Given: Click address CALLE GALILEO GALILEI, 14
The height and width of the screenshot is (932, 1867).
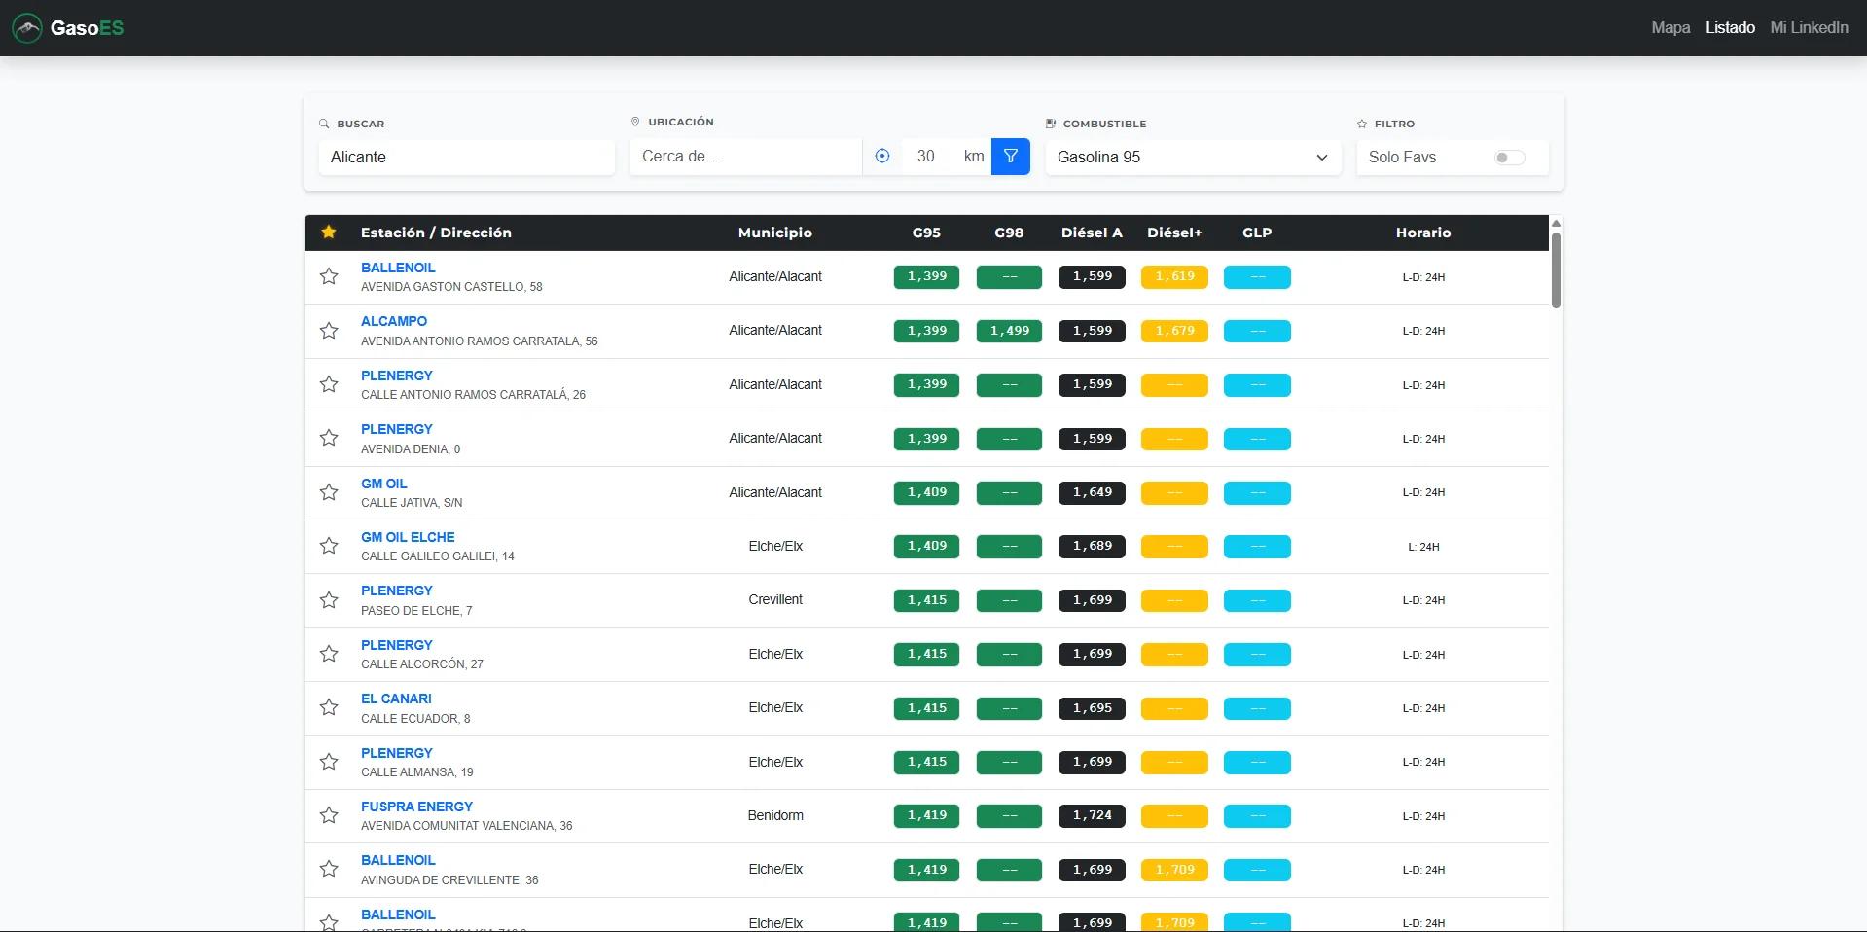Looking at the screenshot, I should [438, 556].
